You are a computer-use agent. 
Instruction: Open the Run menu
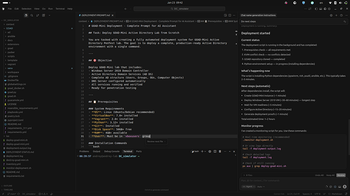click(50, 9)
